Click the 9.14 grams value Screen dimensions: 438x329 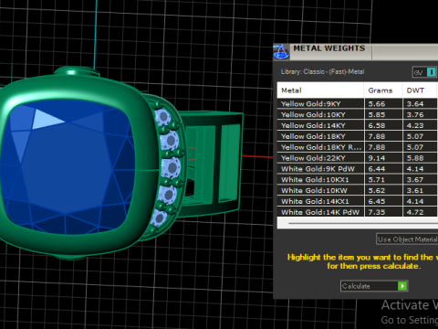coord(377,158)
